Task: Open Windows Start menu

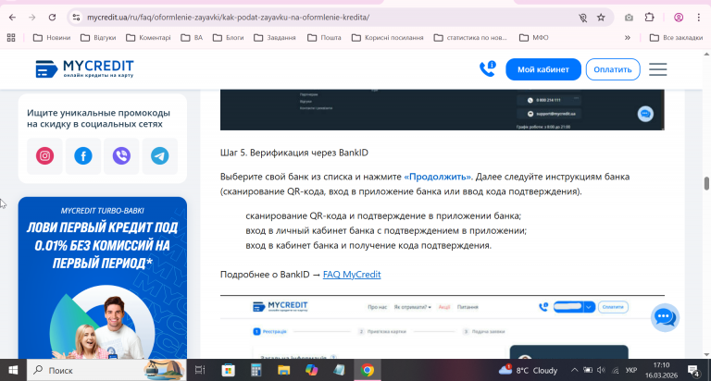Action: tap(13, 370)
